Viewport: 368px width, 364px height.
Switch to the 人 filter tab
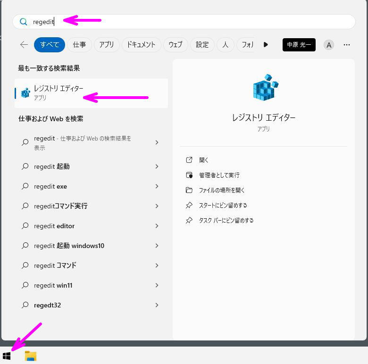[226, 45]
